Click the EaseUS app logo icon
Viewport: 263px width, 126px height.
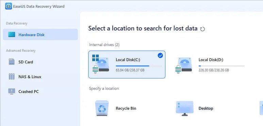(x=9, y=6)
